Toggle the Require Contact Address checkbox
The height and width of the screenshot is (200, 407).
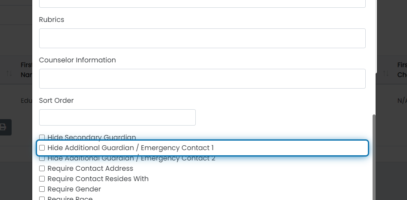tap(42, 168)
